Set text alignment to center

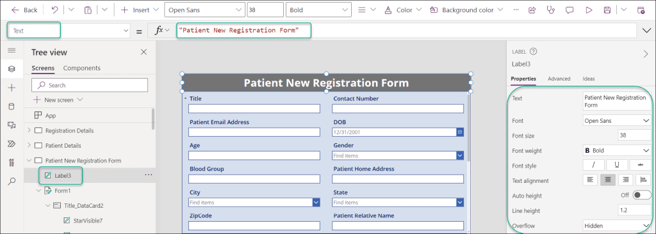tap(608, 180)
